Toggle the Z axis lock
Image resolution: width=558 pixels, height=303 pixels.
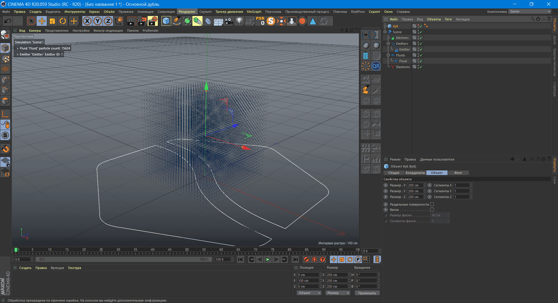108,21
